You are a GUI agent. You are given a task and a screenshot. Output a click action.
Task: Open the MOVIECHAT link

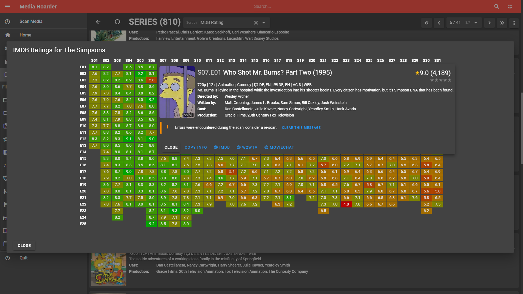point(279,147)
